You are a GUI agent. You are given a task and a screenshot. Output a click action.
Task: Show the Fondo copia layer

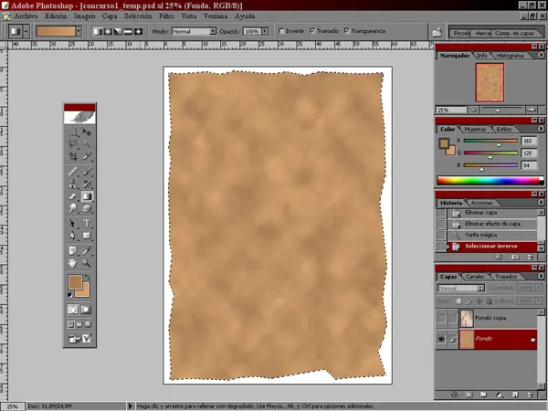(442, 317)
